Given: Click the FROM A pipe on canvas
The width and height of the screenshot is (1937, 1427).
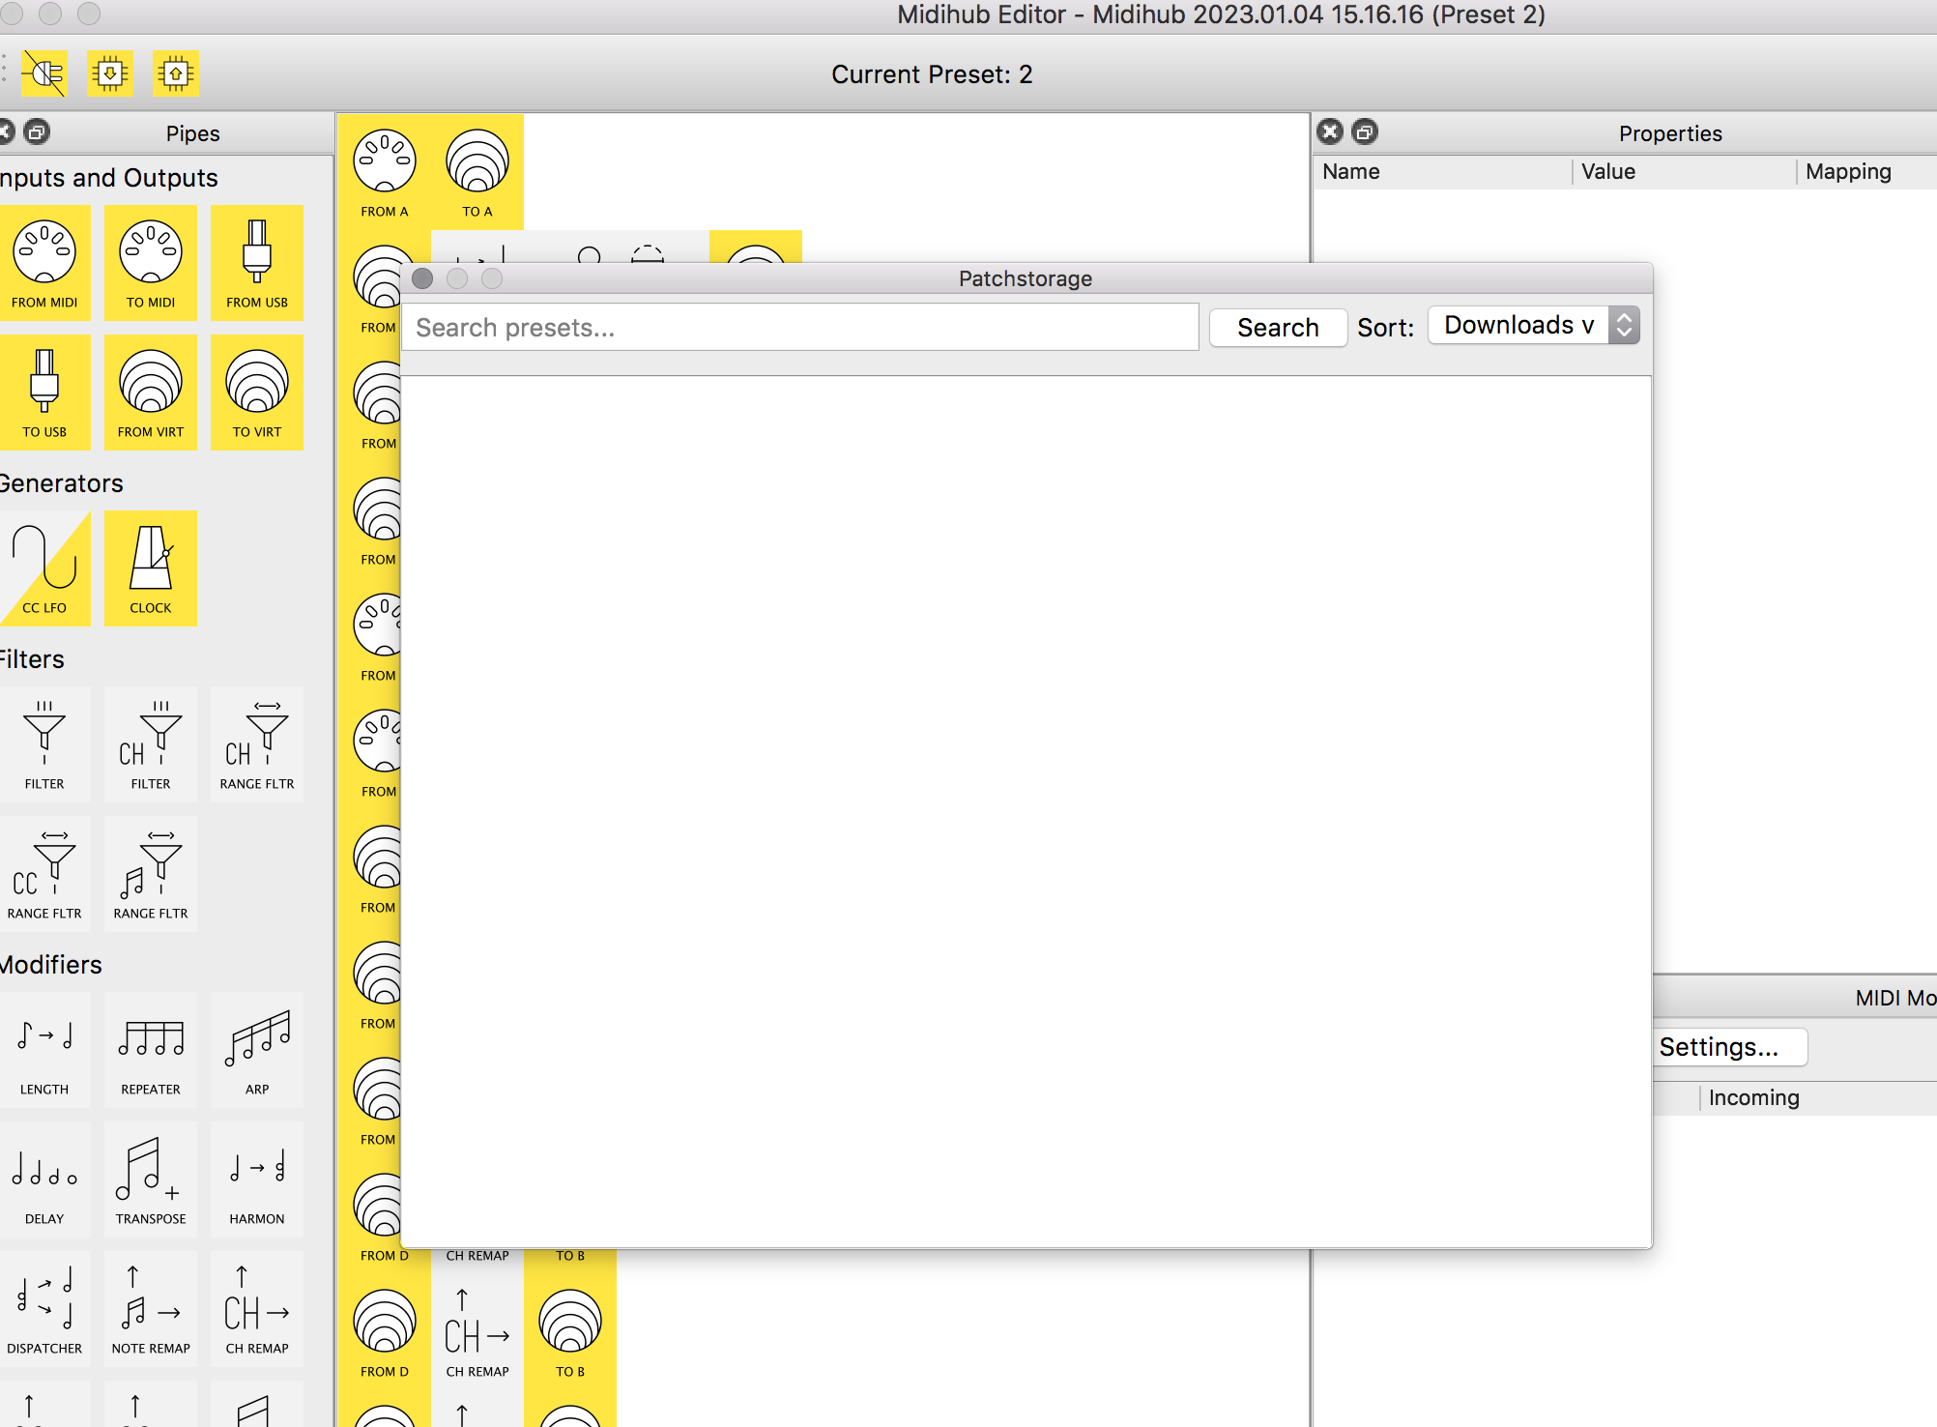Looking at the screenshot, I should [385, 172].
